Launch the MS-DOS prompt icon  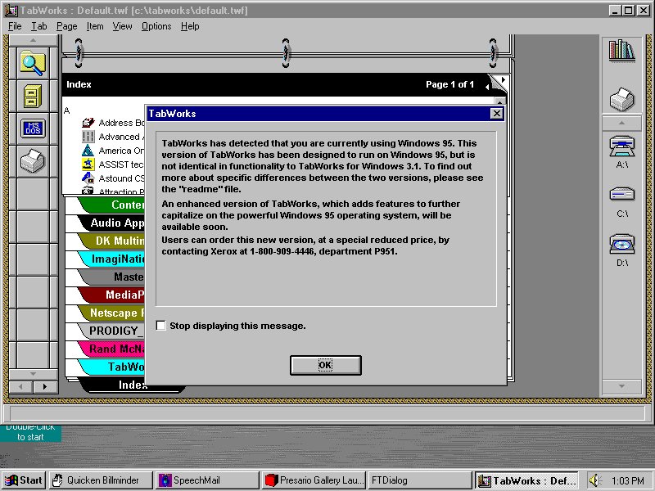click(33, 128)
